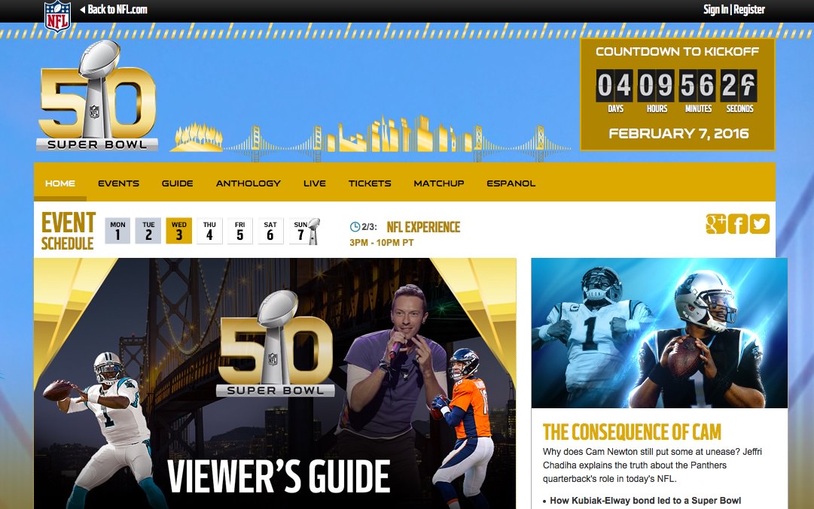The height and width of the screenshot is (509, 814).
Task: Select Thursday 4 in event schedule
Action: coord(209,231)
